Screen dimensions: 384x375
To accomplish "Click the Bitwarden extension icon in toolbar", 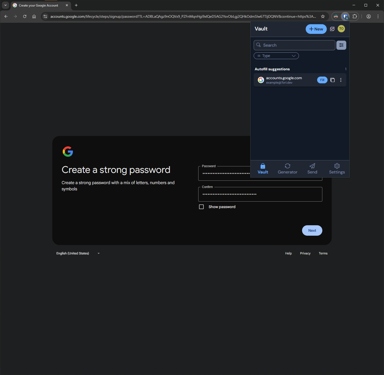I will click(345, 16).
